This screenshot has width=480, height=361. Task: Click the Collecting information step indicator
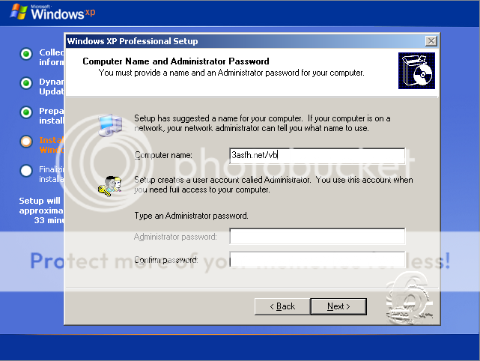pyautogui.click(x=26, y=54)
